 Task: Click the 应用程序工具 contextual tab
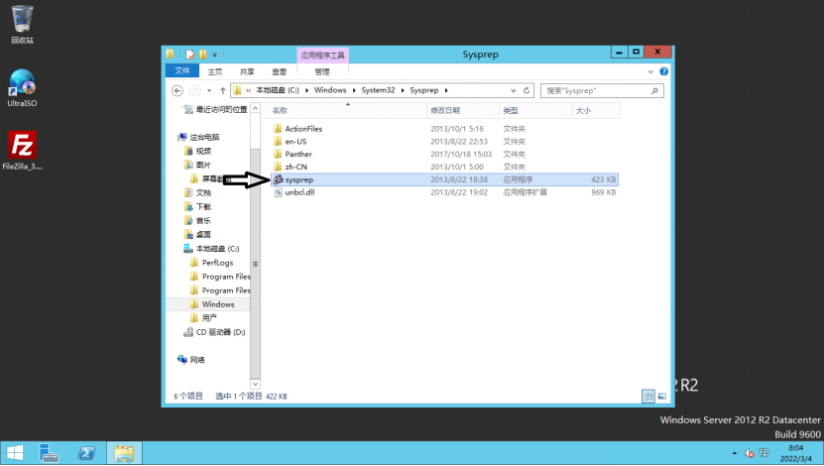322,56
